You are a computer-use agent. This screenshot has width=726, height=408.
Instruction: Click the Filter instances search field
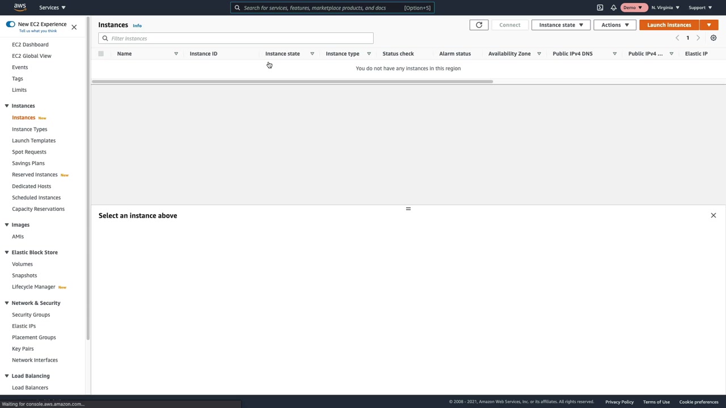[x=236, y=39]
